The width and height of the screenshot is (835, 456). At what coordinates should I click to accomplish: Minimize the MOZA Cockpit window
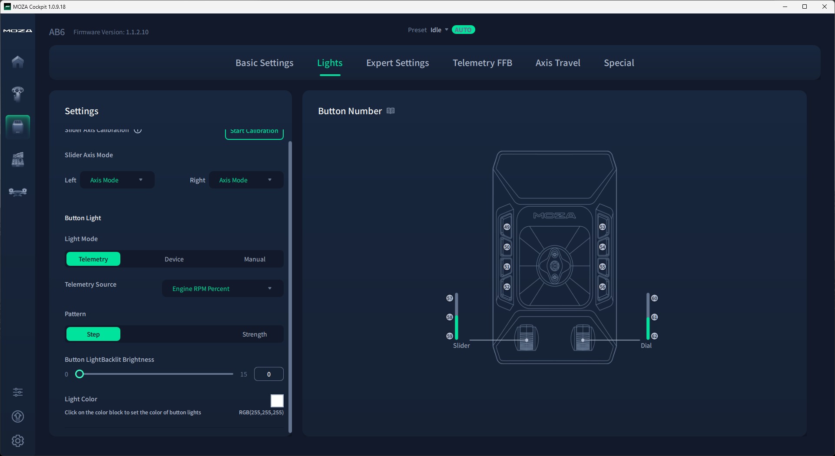[x=785, y=7]
